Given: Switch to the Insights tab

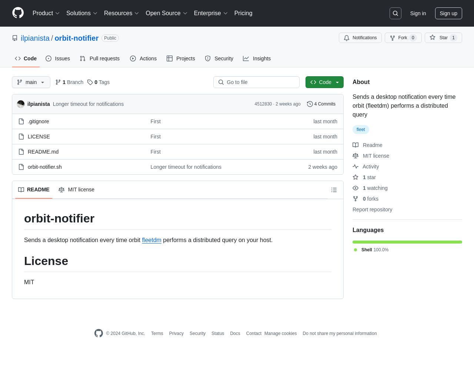Looking at the screenshot, I should coord(257,58).
